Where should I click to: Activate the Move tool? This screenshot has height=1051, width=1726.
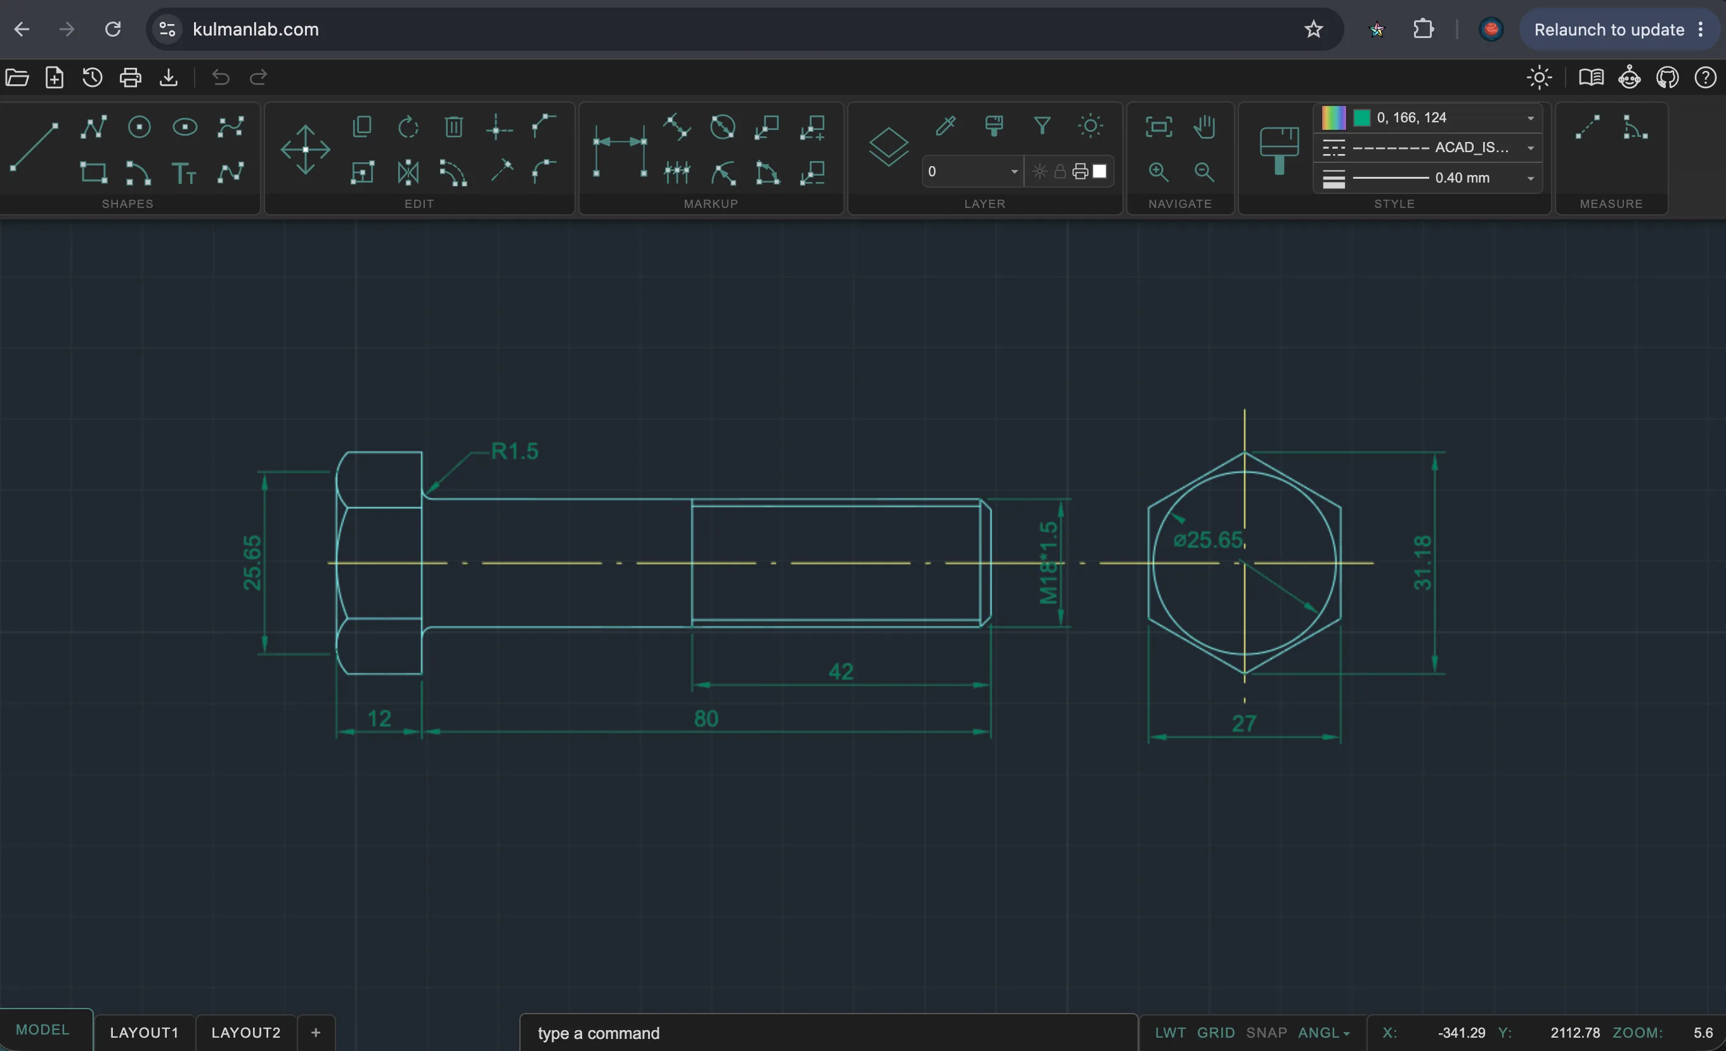[x=306, y=149]
